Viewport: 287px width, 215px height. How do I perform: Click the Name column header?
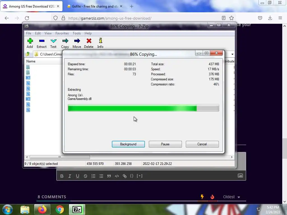click(31, 61)
